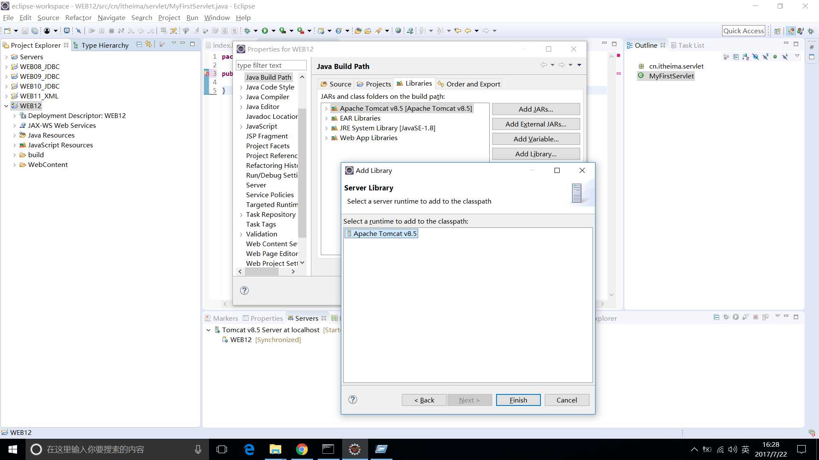Image resolution: width=819 pixels, height=460 pixels.
Task: Open Outline view menu dropdown
Action: (797, 56)
